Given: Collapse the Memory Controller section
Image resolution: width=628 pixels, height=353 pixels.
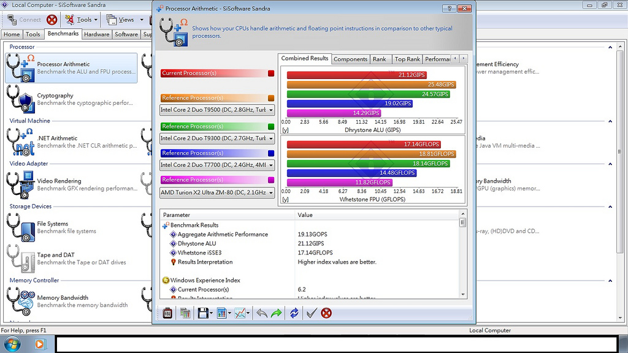Looking at the screenshot, I should click(x=610, y=281).
